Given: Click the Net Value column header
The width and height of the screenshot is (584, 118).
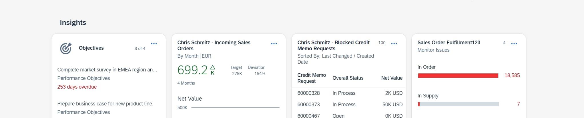Looking at the screenshot, I should (392, 78).
